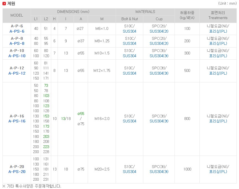
Task: Click green L2 value 223
Action: coord(46,147)
